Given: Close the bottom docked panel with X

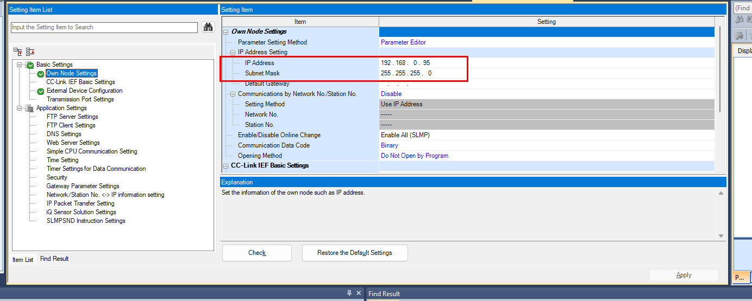Looking at the screenshot, I should point(358,293).
